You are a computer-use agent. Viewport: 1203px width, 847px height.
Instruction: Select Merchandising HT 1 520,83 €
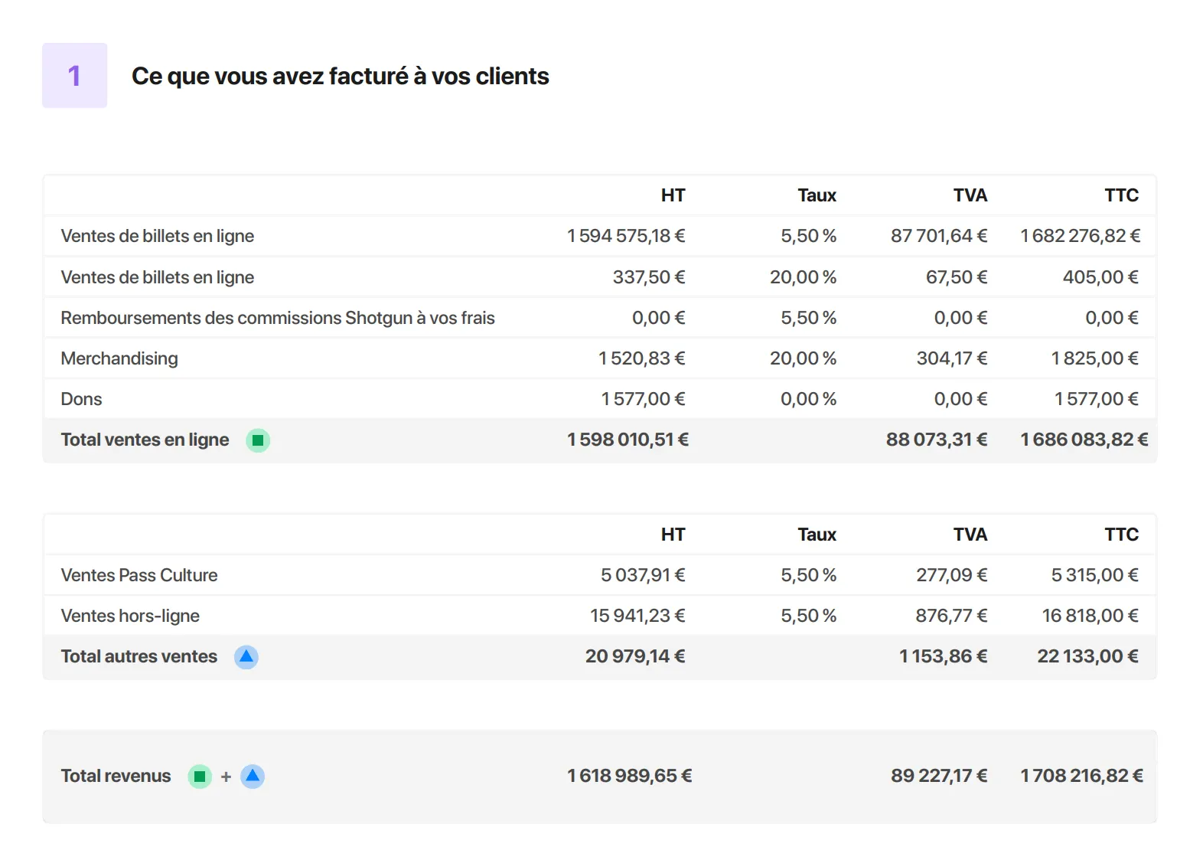[641, 358]
